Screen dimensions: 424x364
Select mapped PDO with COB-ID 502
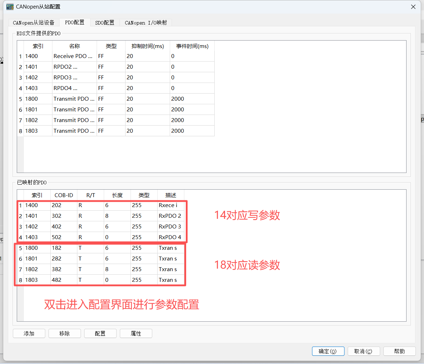click(x=101, y=237)
